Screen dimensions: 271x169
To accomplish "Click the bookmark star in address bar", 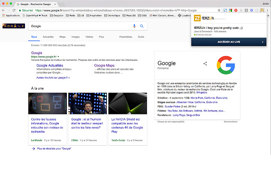I will pos(219,10).
